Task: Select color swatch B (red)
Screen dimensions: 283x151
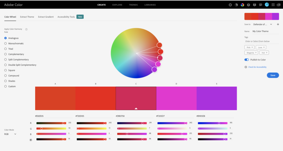Action: 96,98
